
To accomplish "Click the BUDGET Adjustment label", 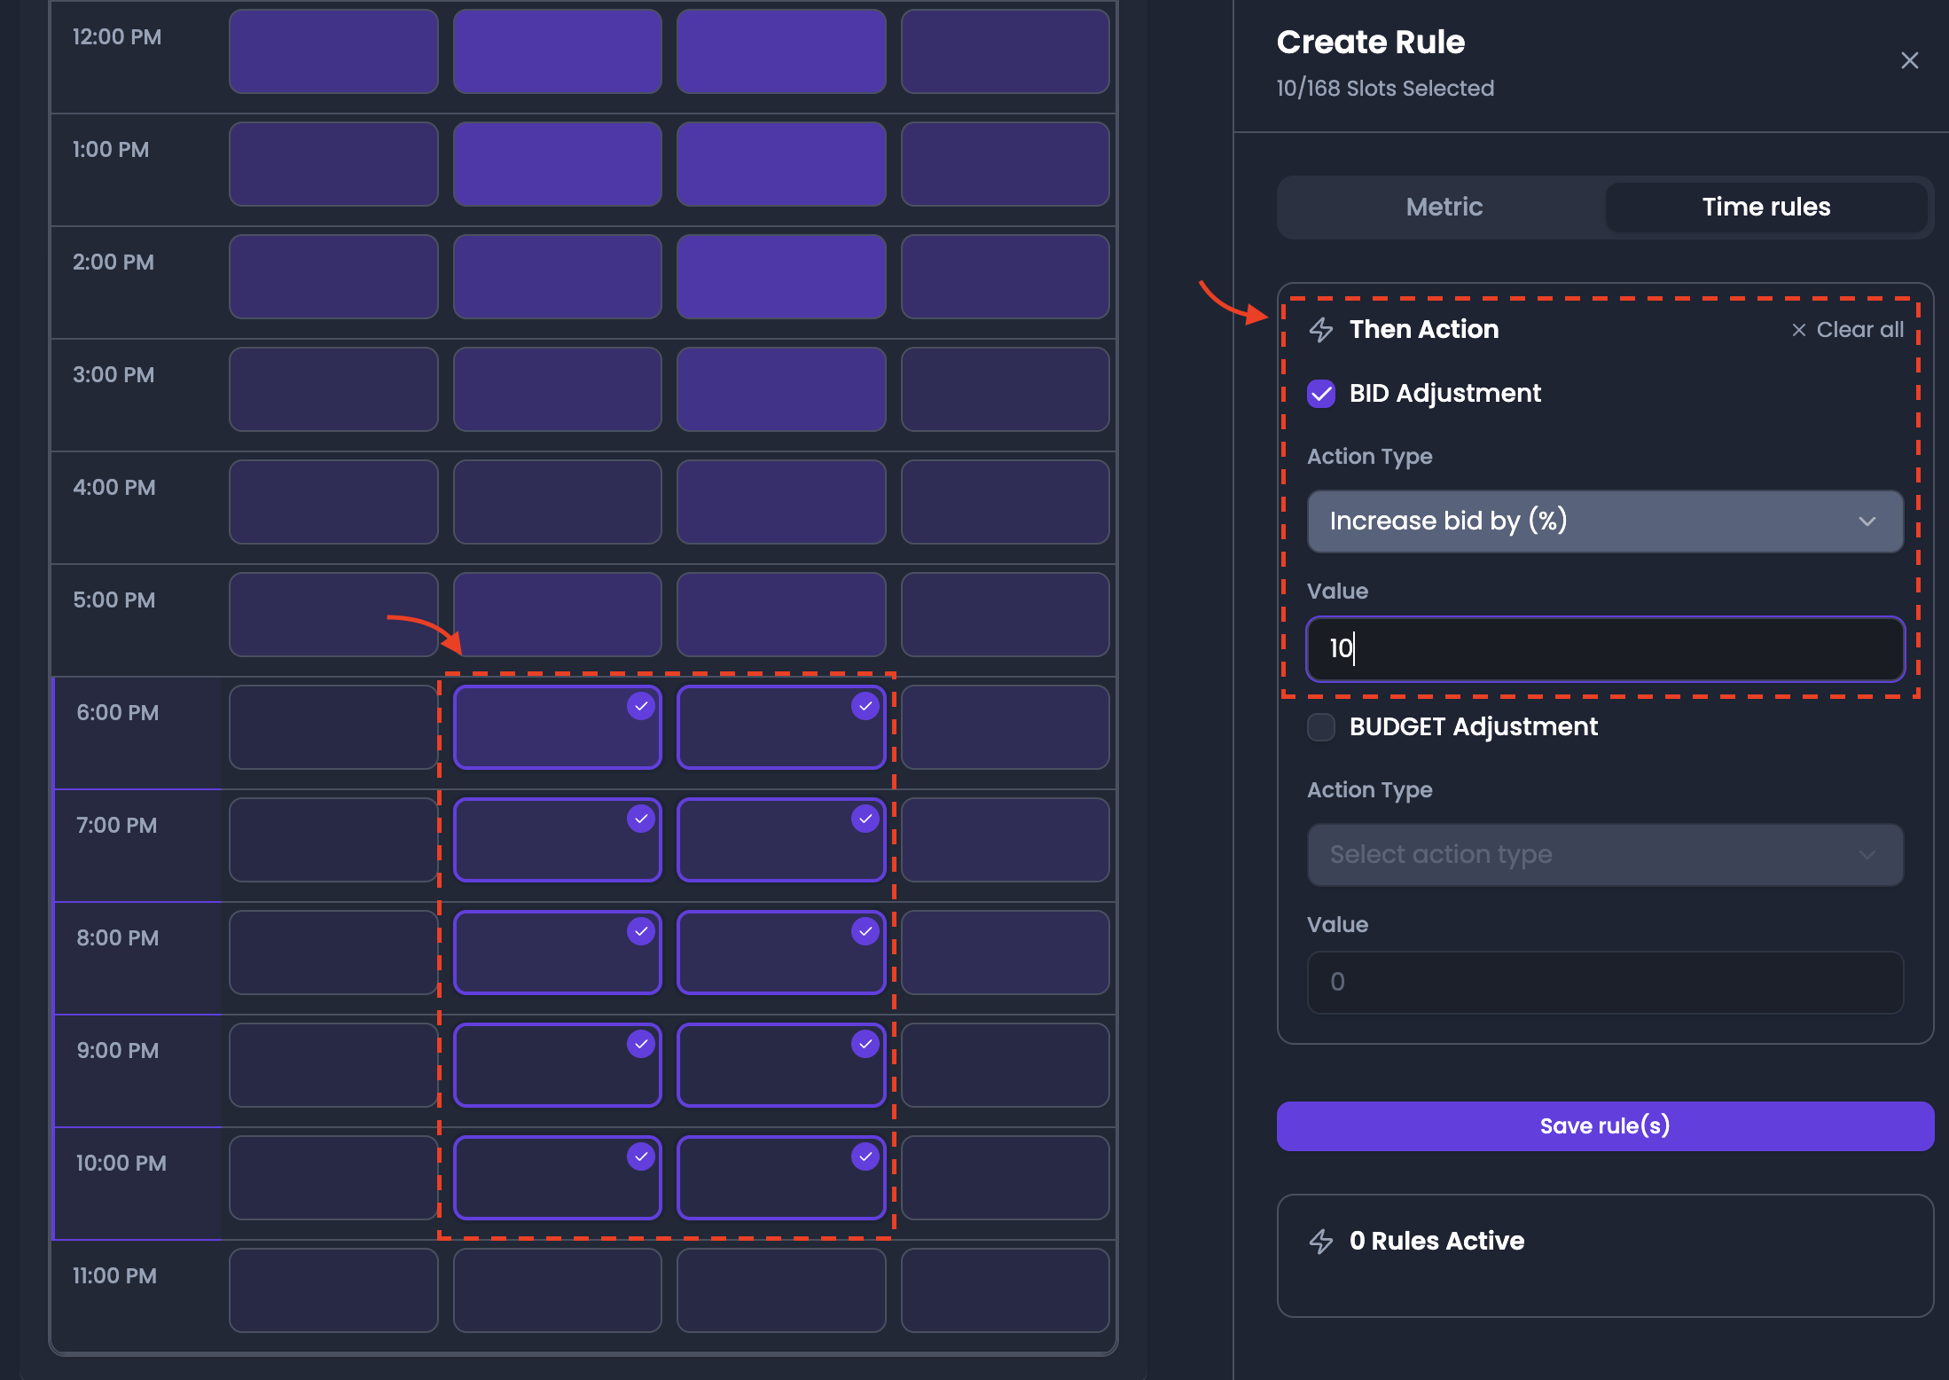I will (1473, 727).
